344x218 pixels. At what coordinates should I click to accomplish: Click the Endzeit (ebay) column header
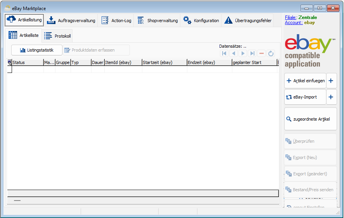[x=209, y=62]
